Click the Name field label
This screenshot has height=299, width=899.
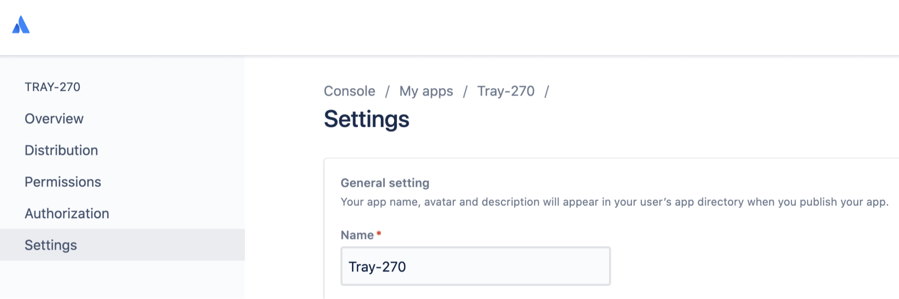coord(357,235)
